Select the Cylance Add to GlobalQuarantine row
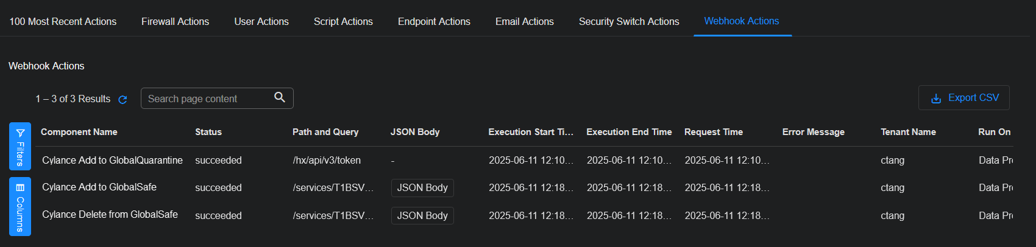The image size is (1036, 247). coord(112,161)
